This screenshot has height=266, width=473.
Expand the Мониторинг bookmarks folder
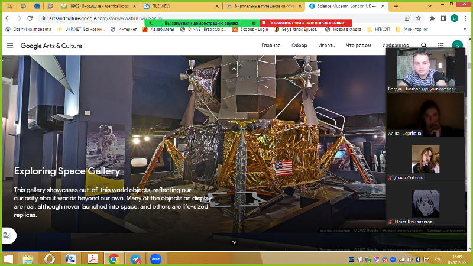pyautogui.click(x=412, y=29)
